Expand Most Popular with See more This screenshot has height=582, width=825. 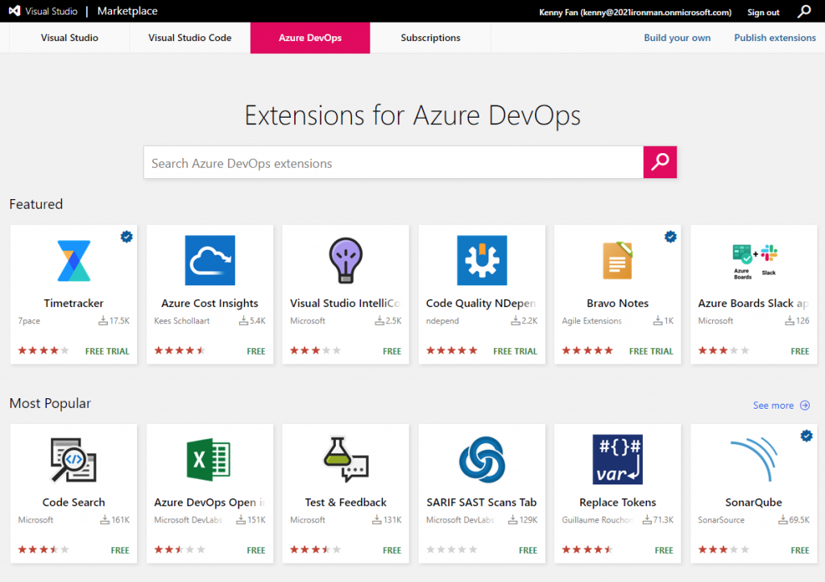pyautogui.click(x=781, y=405)
